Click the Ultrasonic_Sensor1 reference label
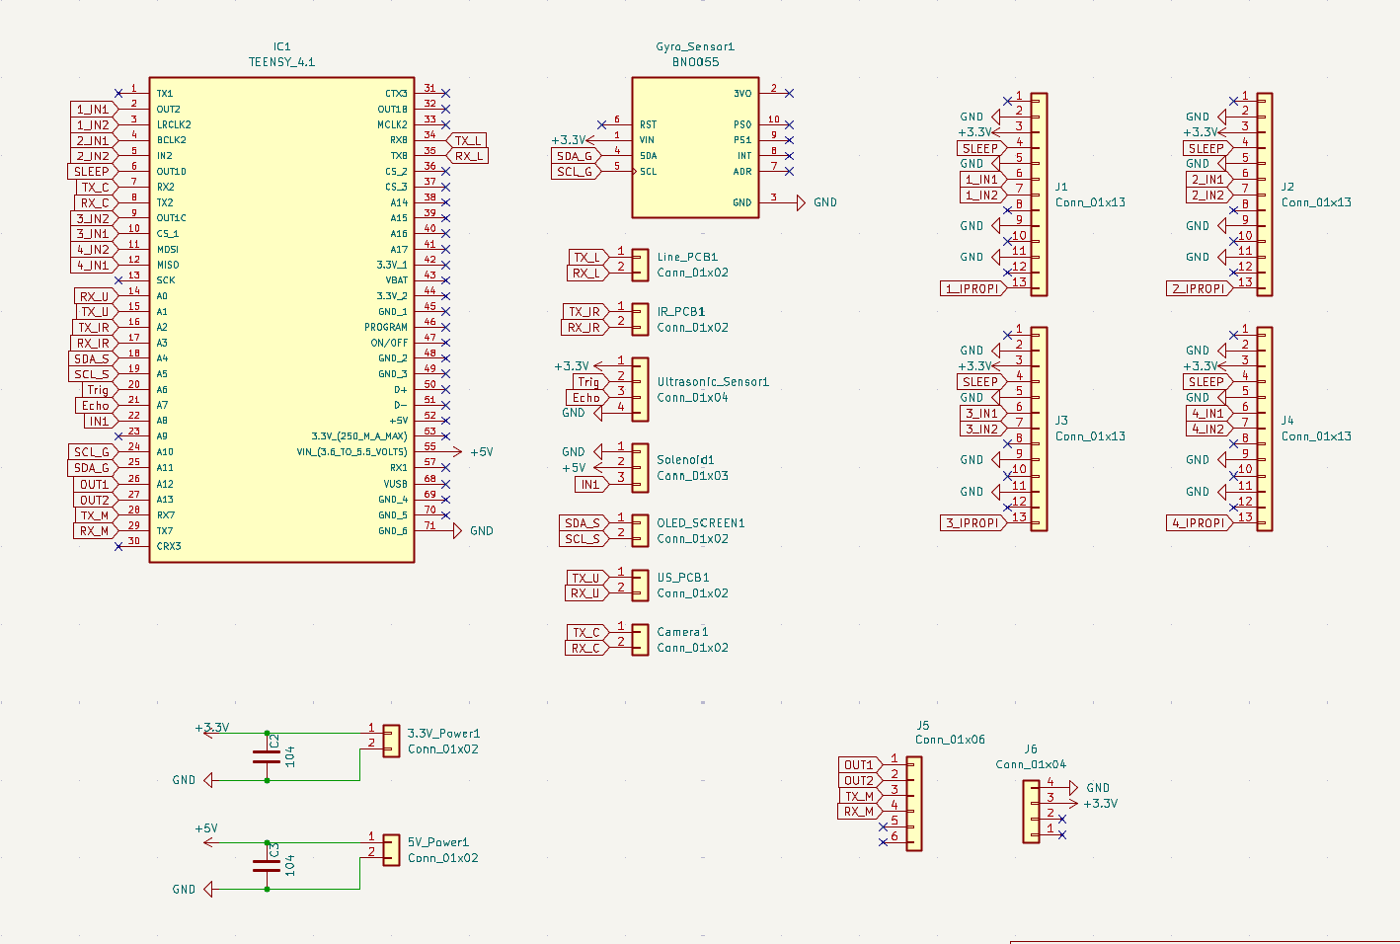The image size is (1400, 944). tap(713, 381)
